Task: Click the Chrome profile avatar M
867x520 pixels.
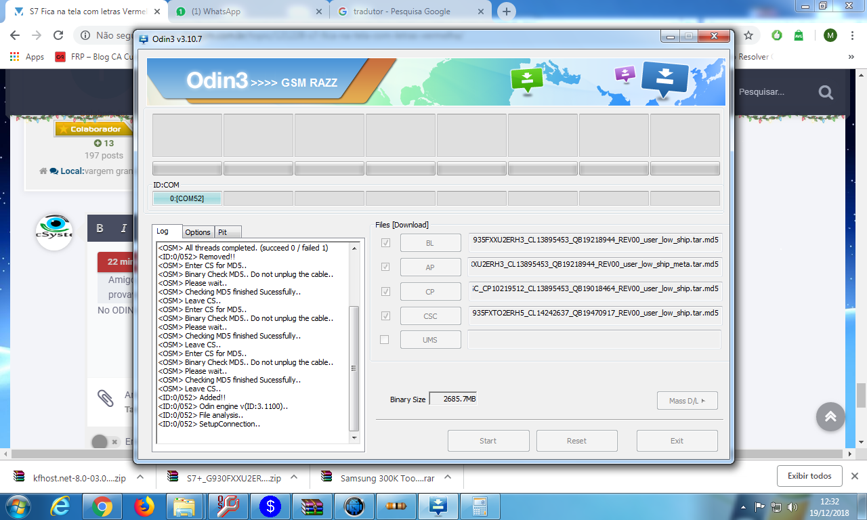Action: (x=830, y=35)
